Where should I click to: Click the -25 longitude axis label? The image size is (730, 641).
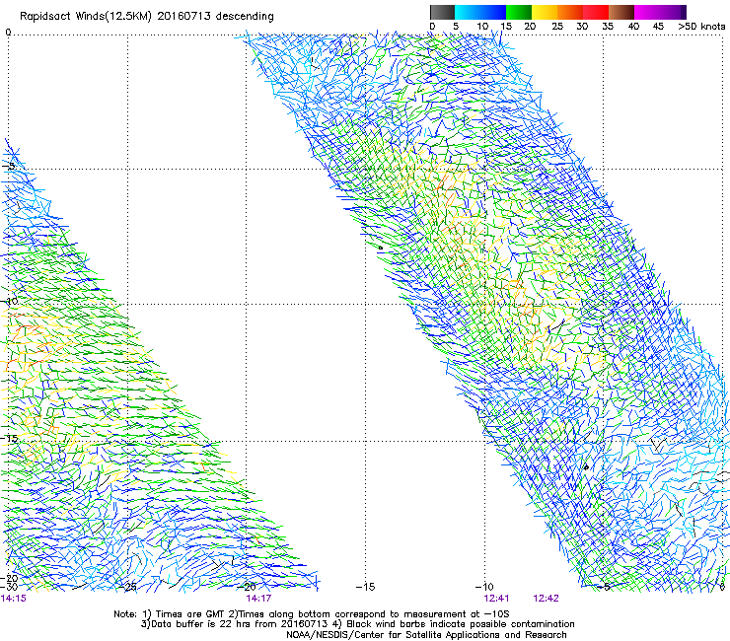[128, 587]
